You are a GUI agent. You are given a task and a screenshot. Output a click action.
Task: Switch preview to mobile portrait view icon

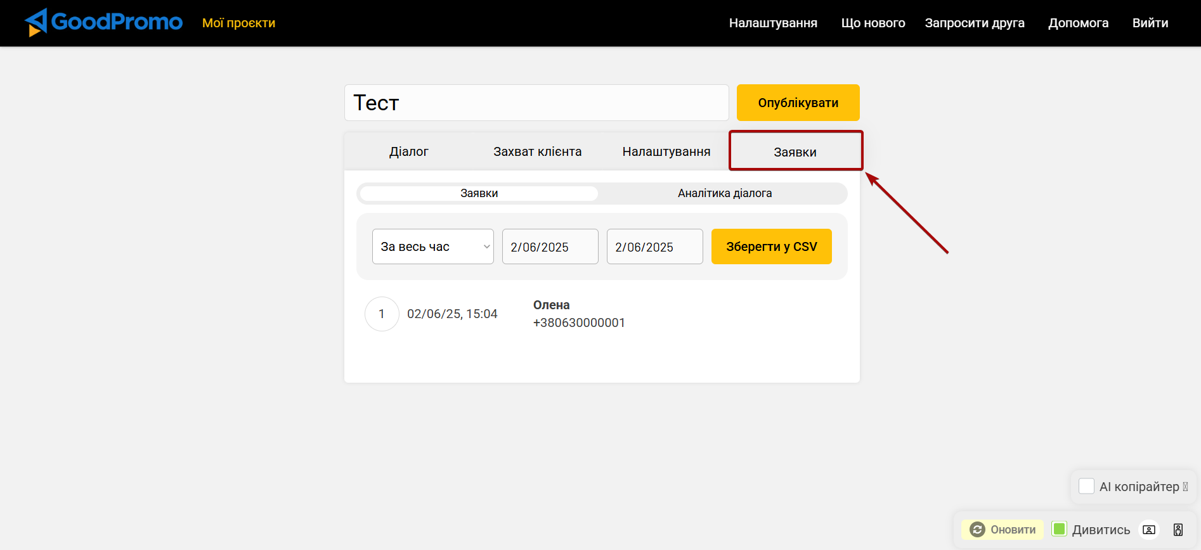tap(1178, 530)
